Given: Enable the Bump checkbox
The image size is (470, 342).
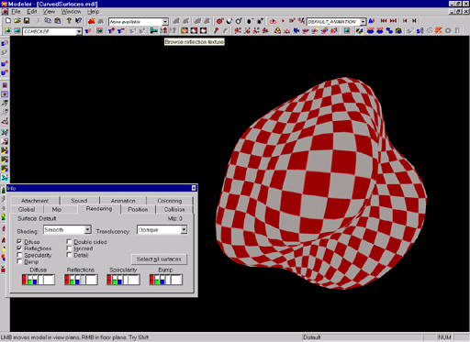Looking at the screenshot, I should [19, 261].
